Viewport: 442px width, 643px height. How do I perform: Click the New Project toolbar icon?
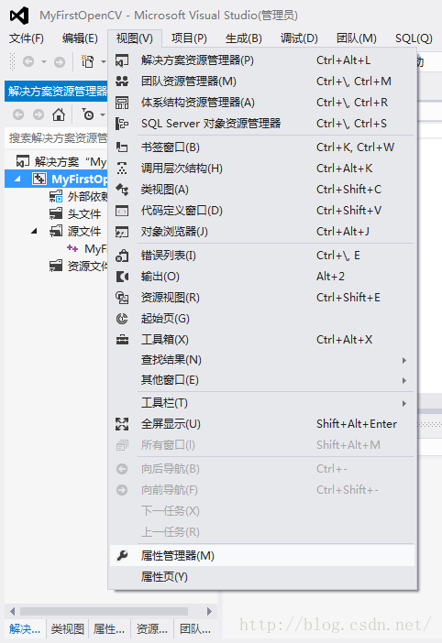(x=87, y=61)
